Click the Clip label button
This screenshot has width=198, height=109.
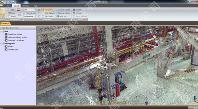(x=19, y=15)
